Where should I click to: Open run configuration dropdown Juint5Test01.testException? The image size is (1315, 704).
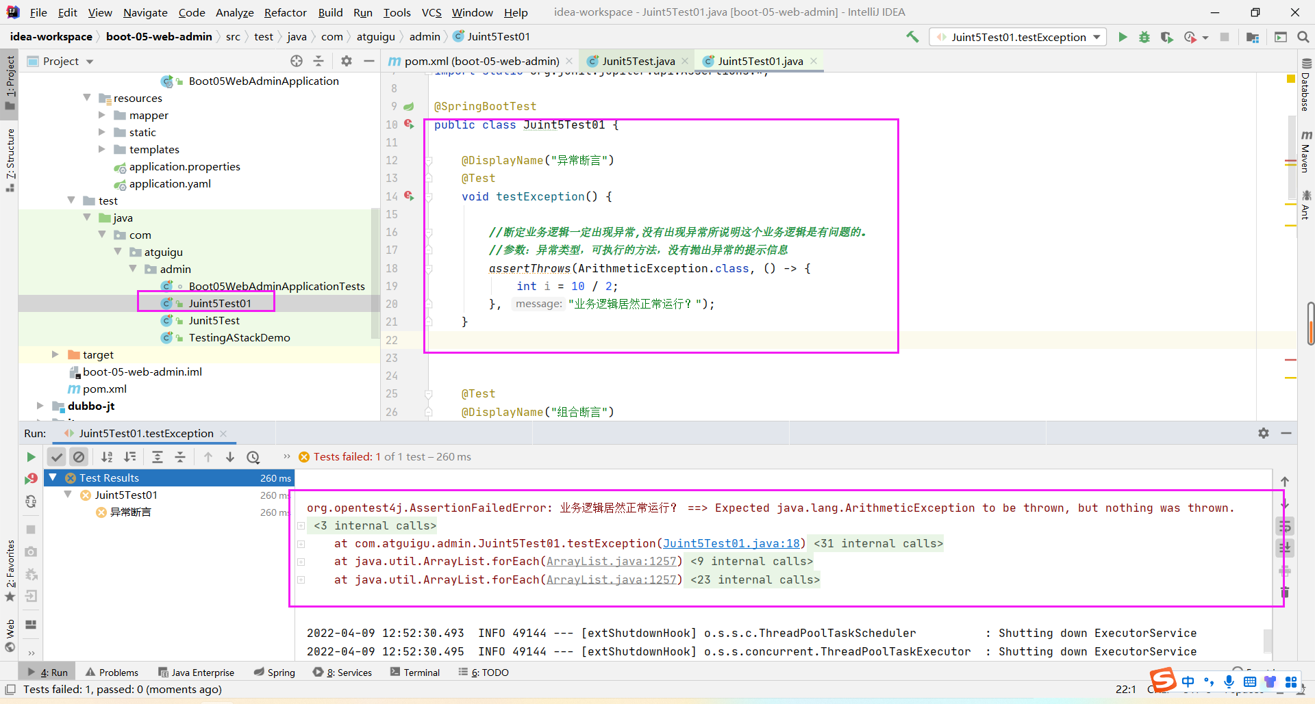pos(1018,37)
